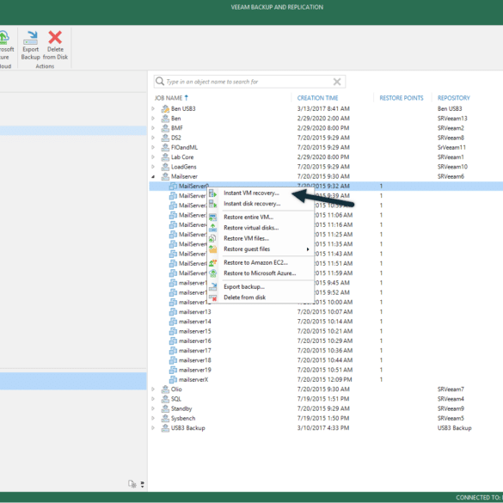
Task: Click Restore to Microsoft Azure icon
Action: click(212, 273)
